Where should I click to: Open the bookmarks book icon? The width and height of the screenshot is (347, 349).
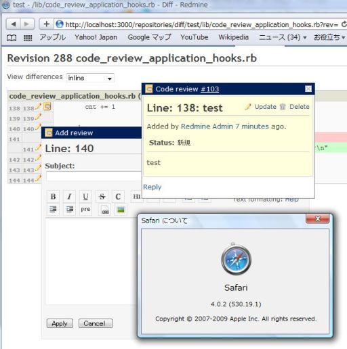pos(12,38)
